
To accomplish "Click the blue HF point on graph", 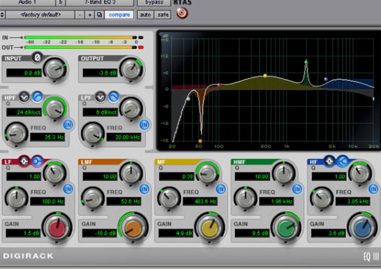I will (x=326, y=79).
